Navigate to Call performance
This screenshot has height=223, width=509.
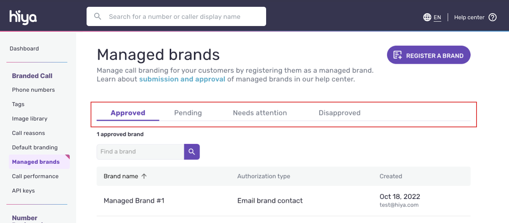pyautogui.click(x=35, y=176)
